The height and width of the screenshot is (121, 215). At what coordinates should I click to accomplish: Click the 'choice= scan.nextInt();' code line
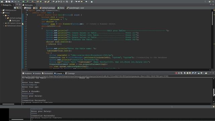pyautogui.click(x=59, y=42)
